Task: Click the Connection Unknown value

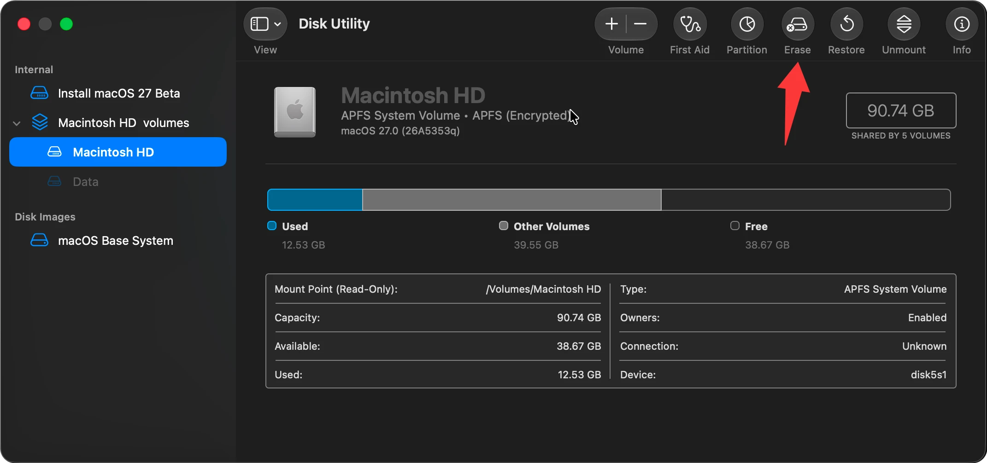Action: tap(924, 346)
